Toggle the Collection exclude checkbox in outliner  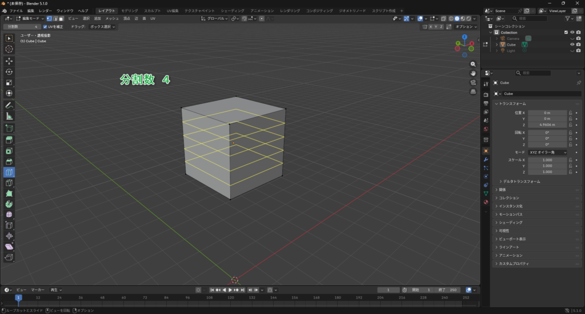point(566,33)
